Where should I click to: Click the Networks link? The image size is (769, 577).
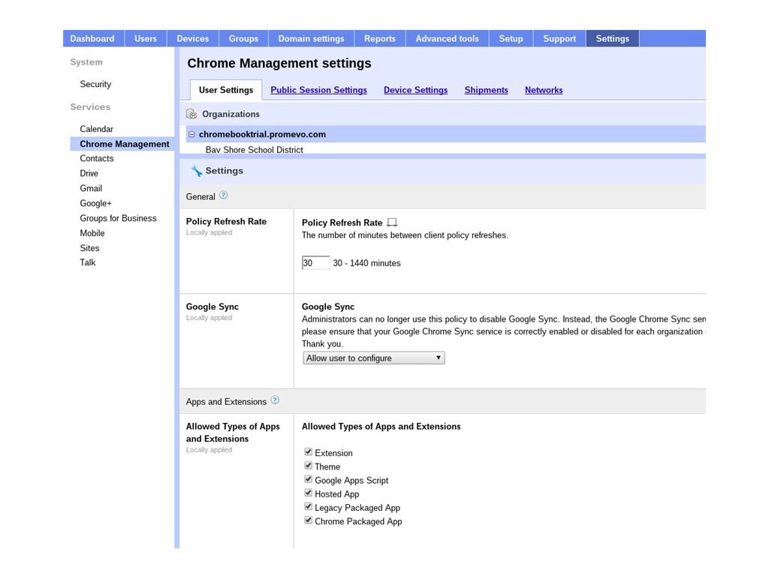pyautogui.click(x=544, y=90)
